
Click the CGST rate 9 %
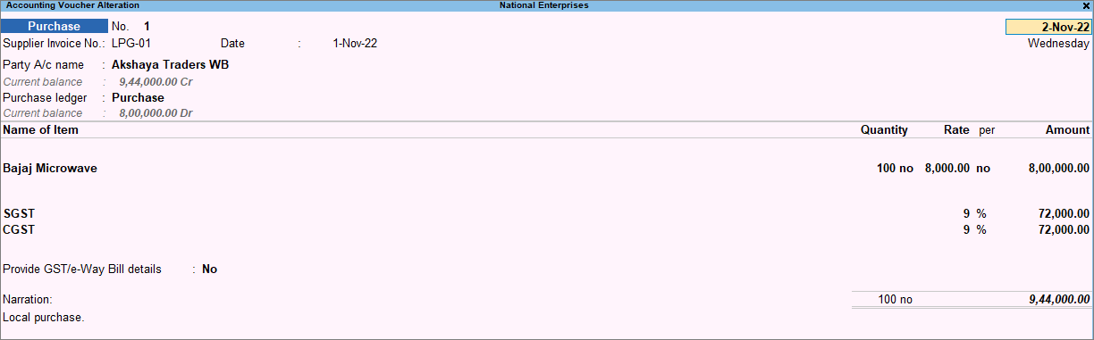coord(974,229)
